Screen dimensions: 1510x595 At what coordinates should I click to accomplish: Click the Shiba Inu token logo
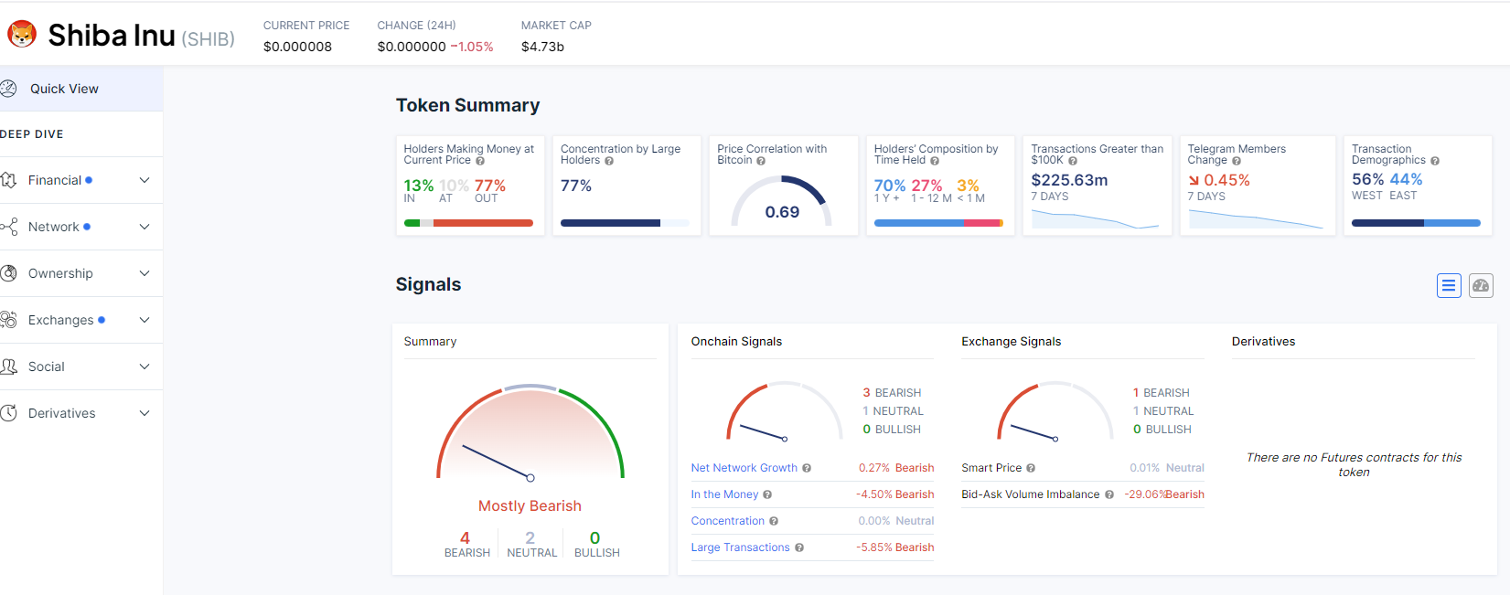(22, 35)
